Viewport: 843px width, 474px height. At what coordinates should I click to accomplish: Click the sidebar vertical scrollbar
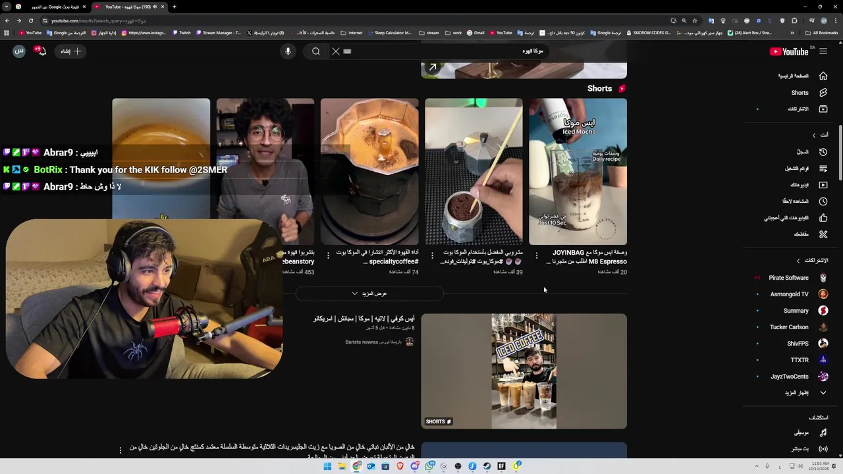pos(840,151)
